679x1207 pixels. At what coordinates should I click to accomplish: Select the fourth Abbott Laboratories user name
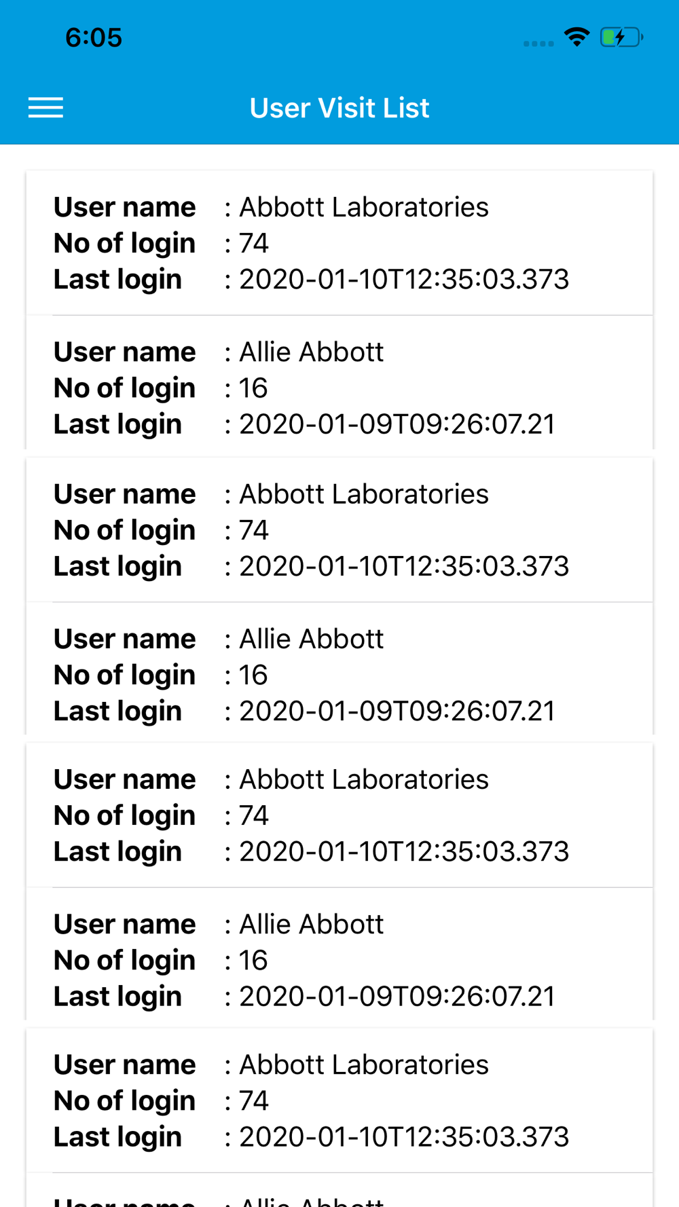(x=364, y=1064)
